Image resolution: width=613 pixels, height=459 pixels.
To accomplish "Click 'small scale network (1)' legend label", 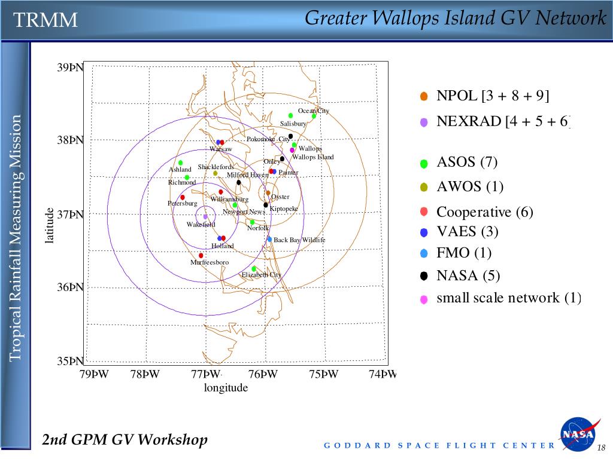I will pyautogui.click(x=509, y=298).
